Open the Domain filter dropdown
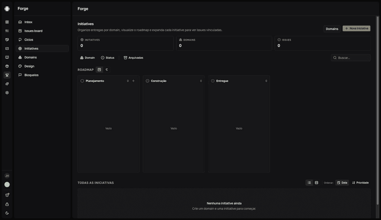Screen dimensions: 381x220 87,58
